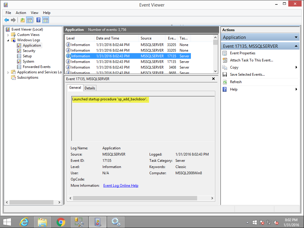Collapse the Application actions section arrow
Image resolution: width=304 pixels, height=228 pixels.
pos(296,37)
